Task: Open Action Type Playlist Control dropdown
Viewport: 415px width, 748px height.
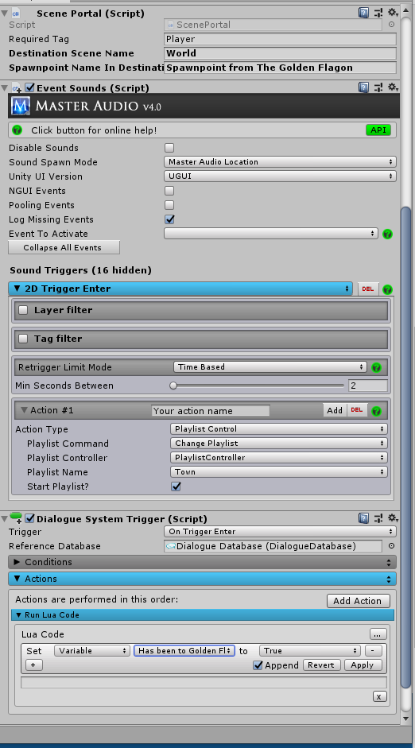Action: point(278,429)
